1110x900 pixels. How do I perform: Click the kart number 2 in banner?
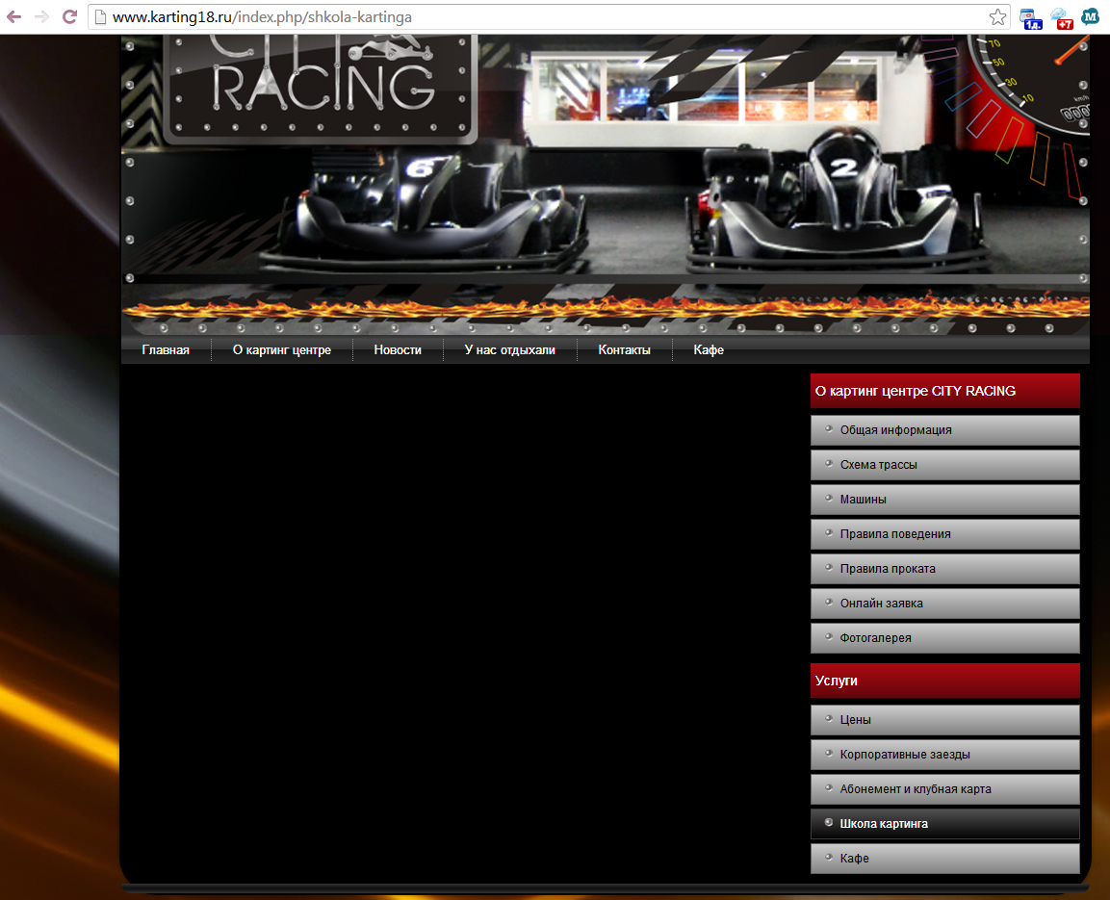pyautogui.click(x=843, y=167)
